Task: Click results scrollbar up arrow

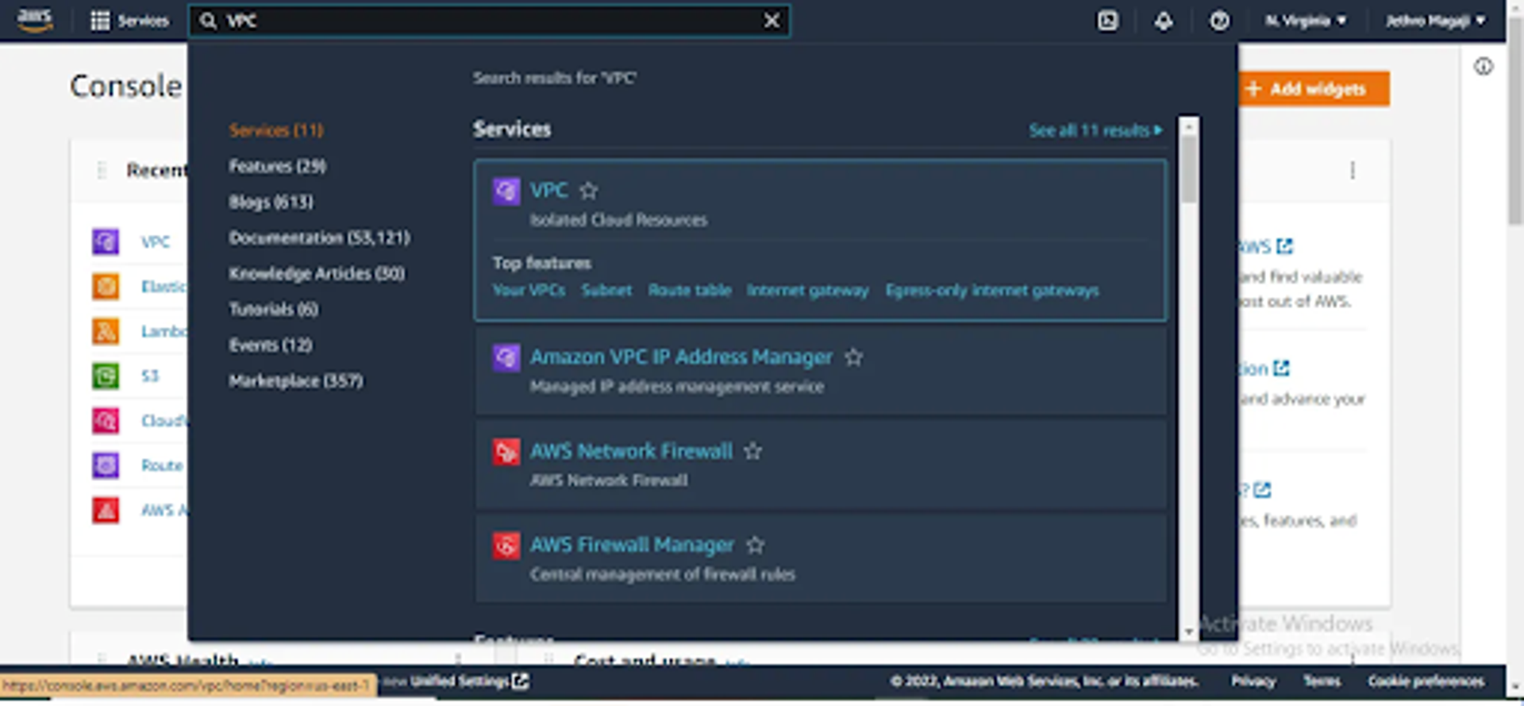Action: [x=1188, y=126]
